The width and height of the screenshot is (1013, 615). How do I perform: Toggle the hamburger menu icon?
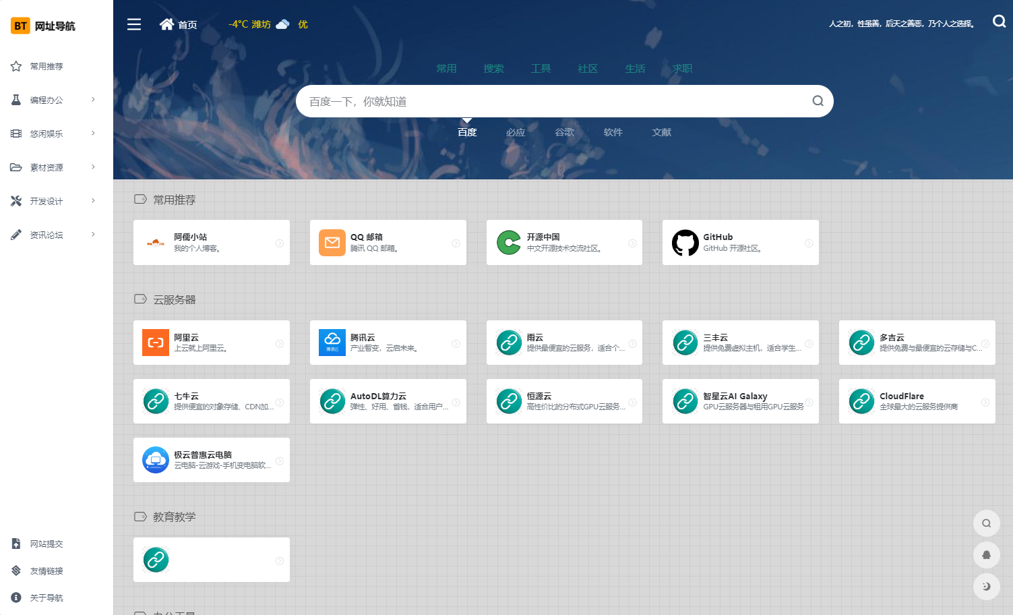click(x=134, y=24)
